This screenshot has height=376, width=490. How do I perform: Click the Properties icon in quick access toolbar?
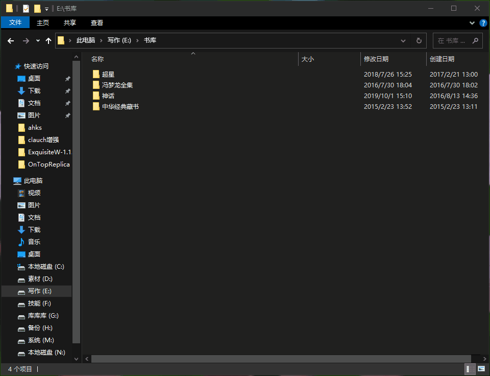pyautogui.click(x=26, y=9)
